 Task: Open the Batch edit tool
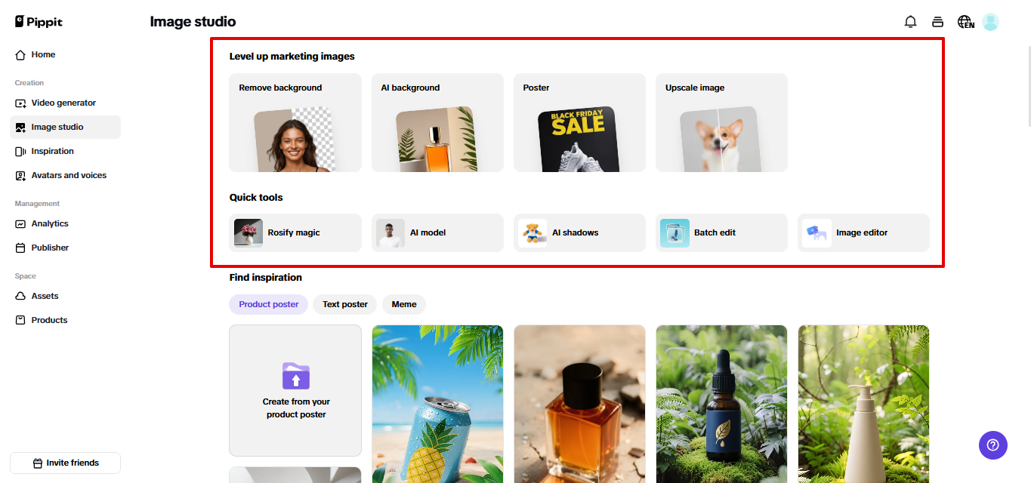pos(721,232)
